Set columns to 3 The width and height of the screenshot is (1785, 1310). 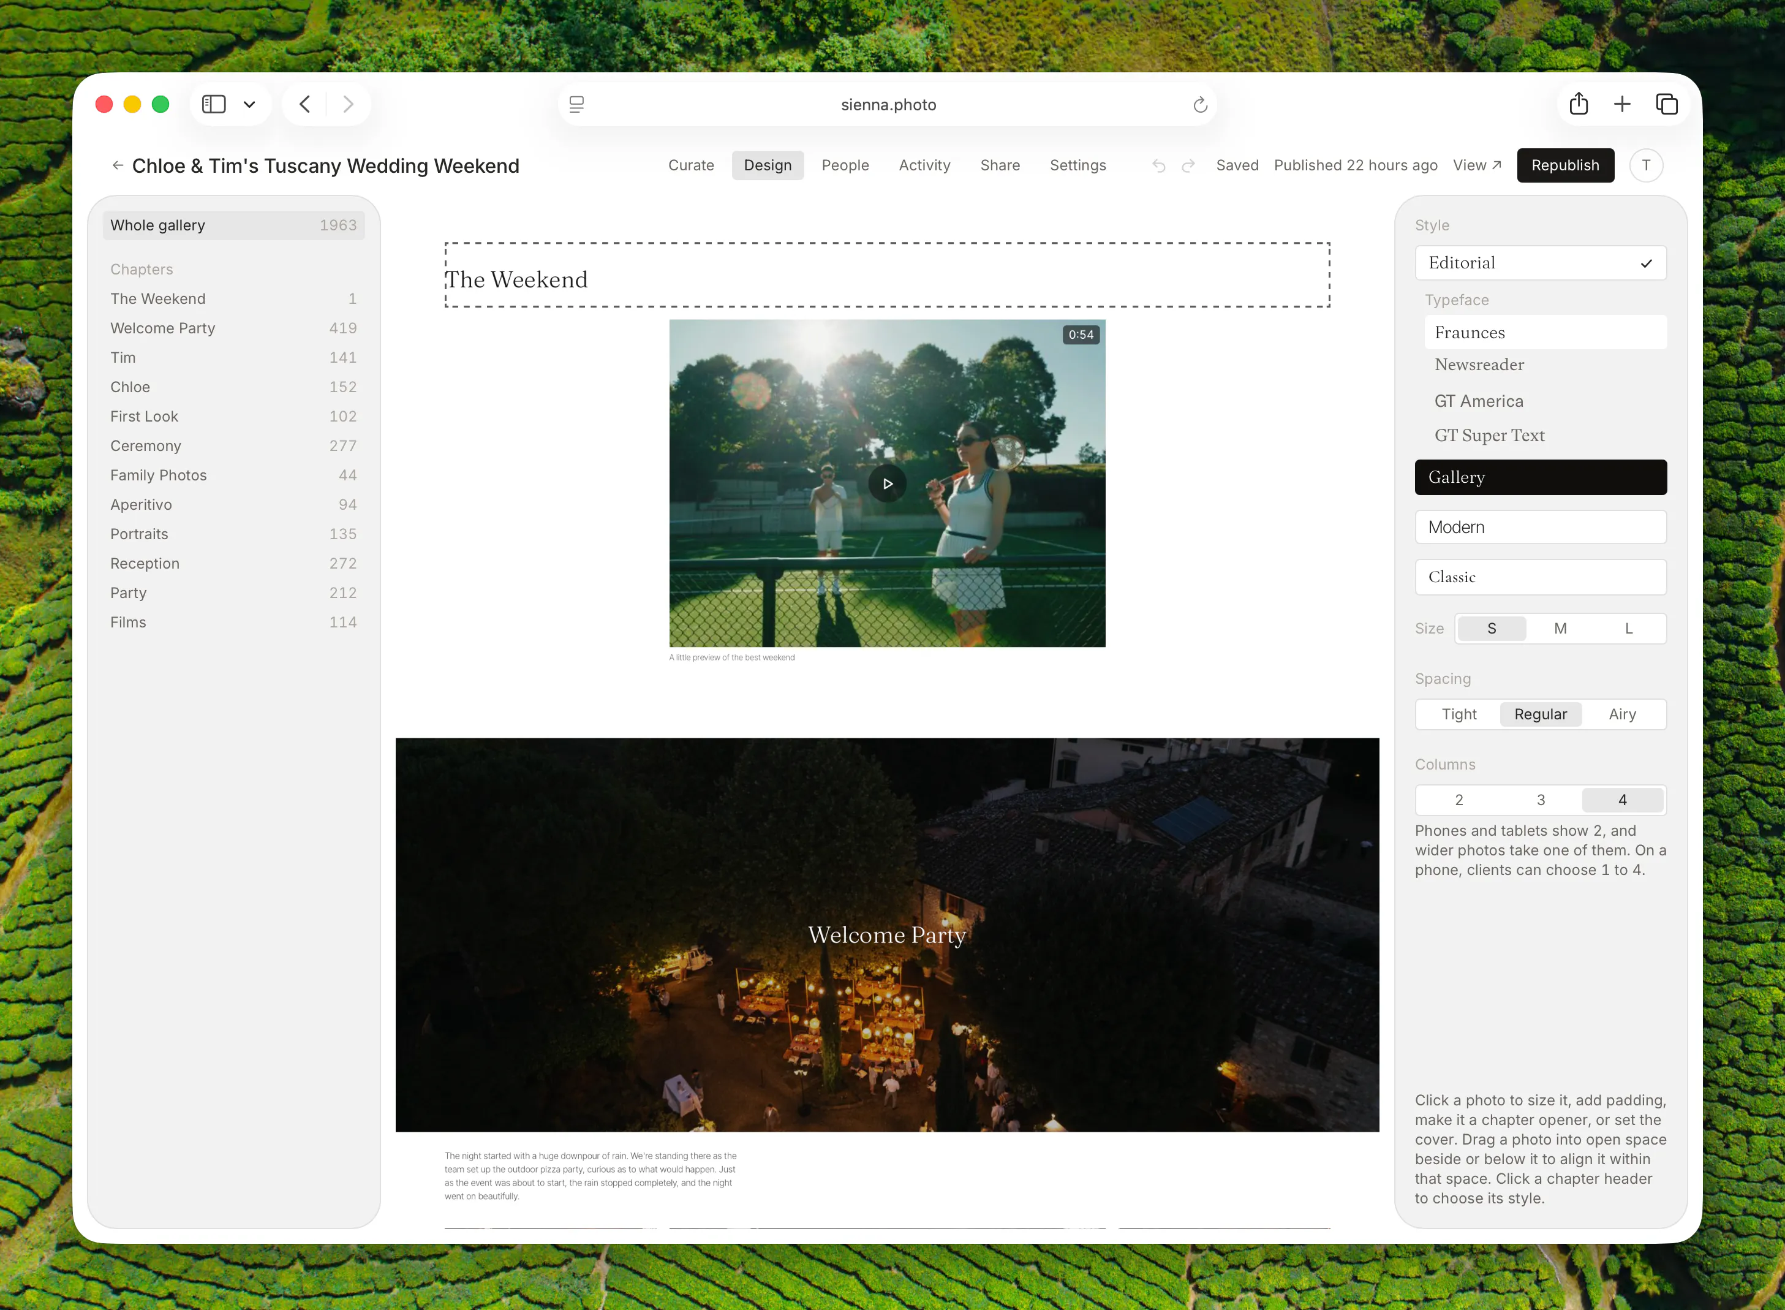pos(1540,800)
